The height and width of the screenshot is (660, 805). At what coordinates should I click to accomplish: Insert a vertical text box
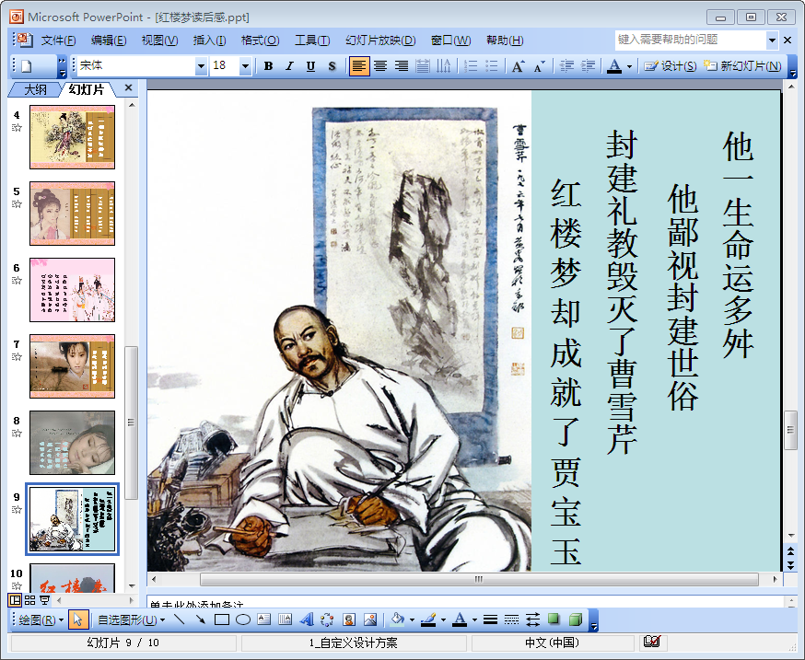(x=285, y=619)
